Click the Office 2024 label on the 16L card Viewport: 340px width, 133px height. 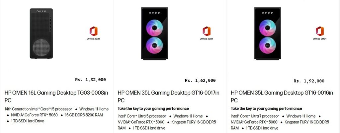tap(93, 39)
